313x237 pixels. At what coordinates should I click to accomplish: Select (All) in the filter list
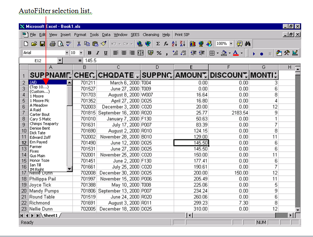coord(48,82)
